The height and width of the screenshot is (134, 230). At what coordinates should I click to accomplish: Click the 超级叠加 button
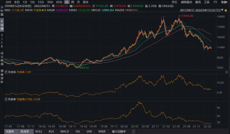coord(187,2)
